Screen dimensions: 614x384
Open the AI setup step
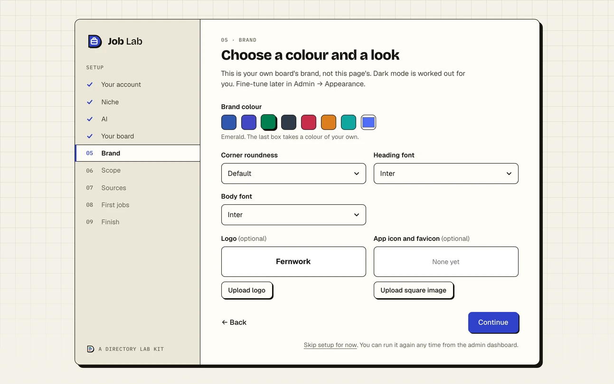coord(138,119)
